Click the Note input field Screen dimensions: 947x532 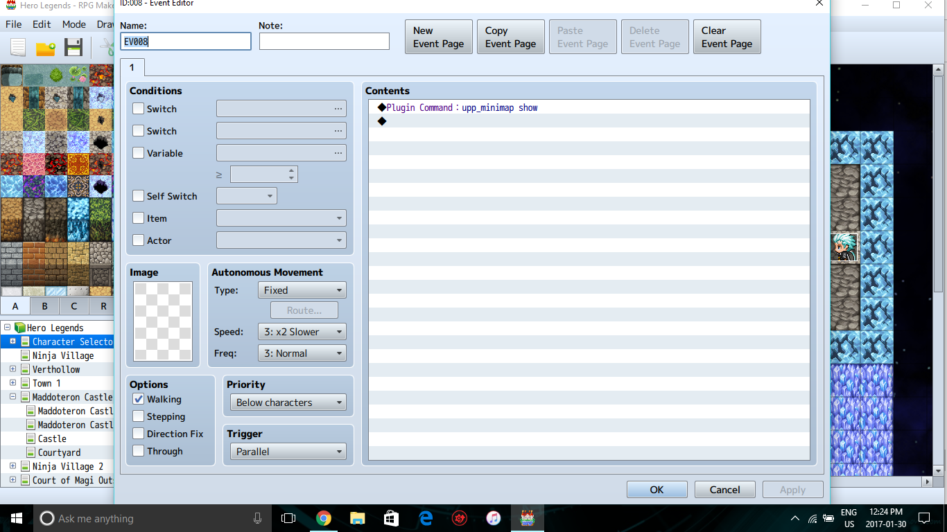click(324, 42)
